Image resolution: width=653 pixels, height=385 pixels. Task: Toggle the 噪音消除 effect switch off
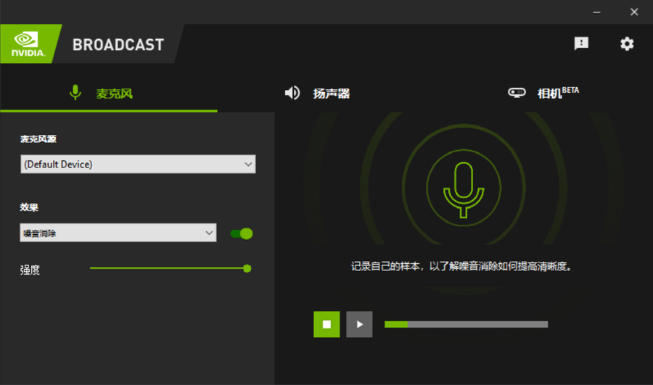click(x=242, y=233)
